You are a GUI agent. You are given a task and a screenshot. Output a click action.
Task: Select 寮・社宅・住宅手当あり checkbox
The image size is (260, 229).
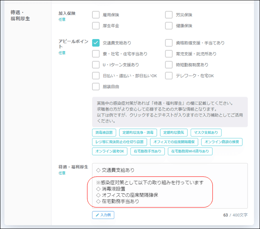click(x=96, y=54)
